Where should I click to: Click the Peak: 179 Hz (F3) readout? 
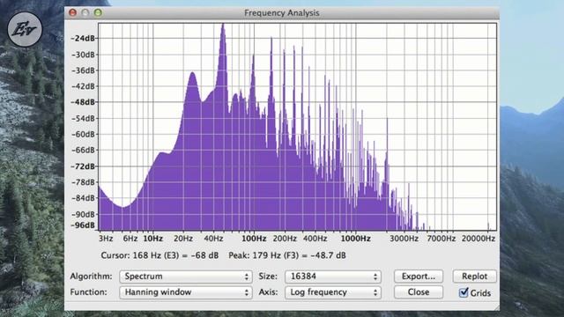(287, 255)
